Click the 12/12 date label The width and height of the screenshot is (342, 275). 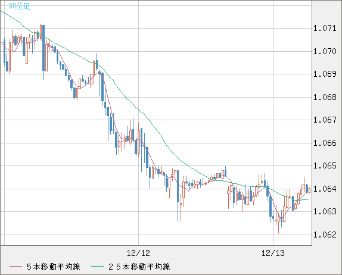pos(138,253)
